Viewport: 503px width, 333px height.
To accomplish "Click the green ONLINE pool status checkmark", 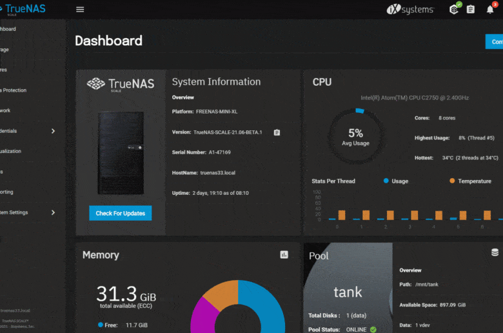I will tap(373, 330).
